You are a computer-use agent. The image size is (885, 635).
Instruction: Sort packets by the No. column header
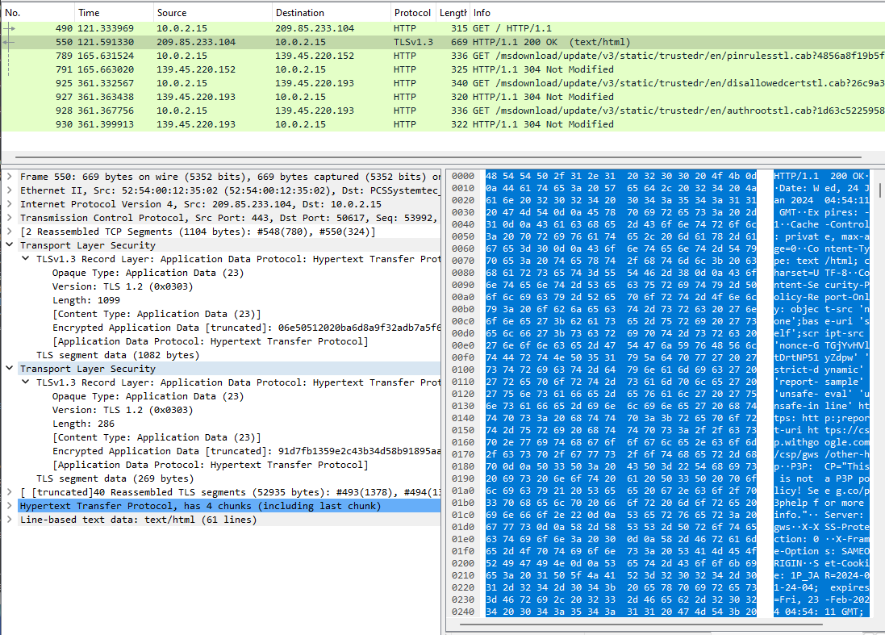click(37, 12)
